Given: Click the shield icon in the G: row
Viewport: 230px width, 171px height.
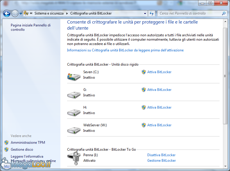Looking at the screenshot, I should tap(143, 90).
